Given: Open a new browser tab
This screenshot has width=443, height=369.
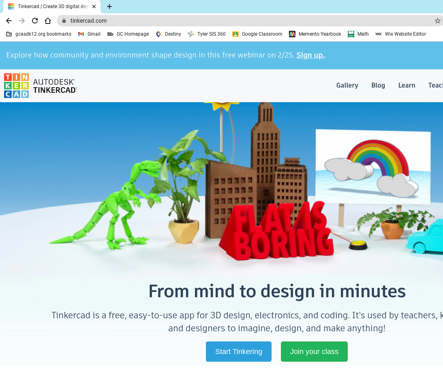Looking at the screenshot, I should click(x=109, y=6).
